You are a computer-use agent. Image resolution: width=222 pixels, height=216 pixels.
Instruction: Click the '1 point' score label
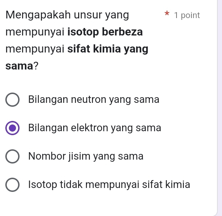click(187, 16)
